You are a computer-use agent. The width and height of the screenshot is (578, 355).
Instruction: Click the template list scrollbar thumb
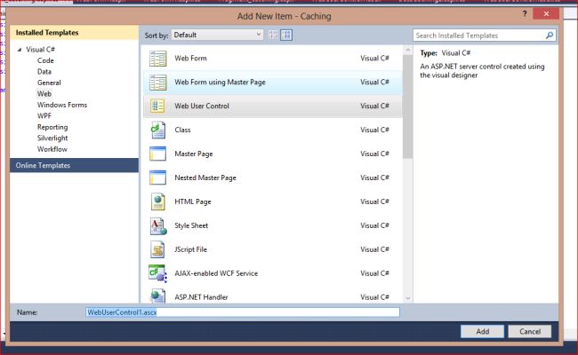point(407,106)
